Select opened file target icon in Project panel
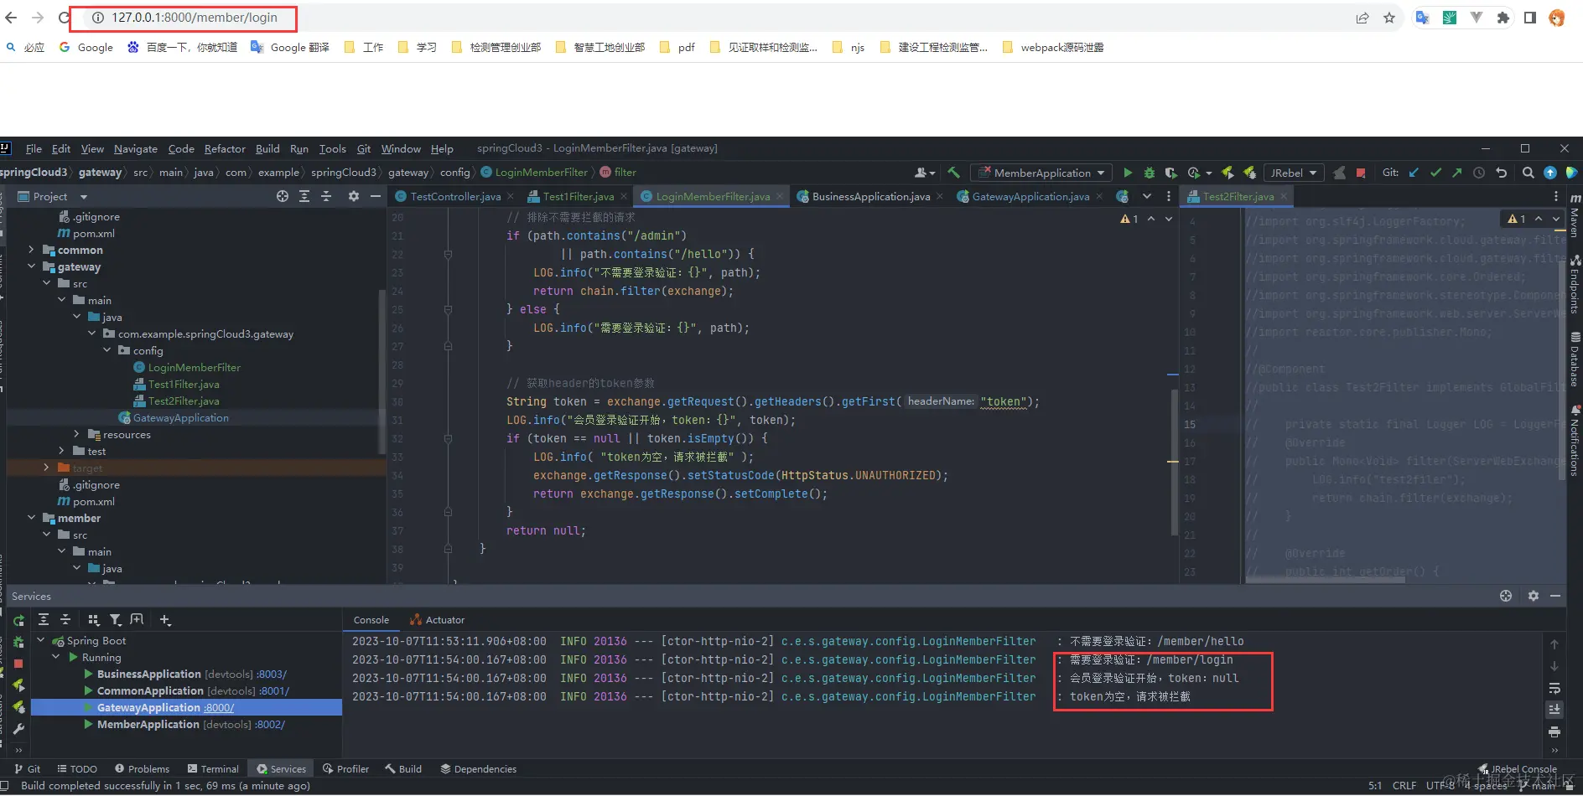Screen dimensions: 1583x796 point(283,196)
